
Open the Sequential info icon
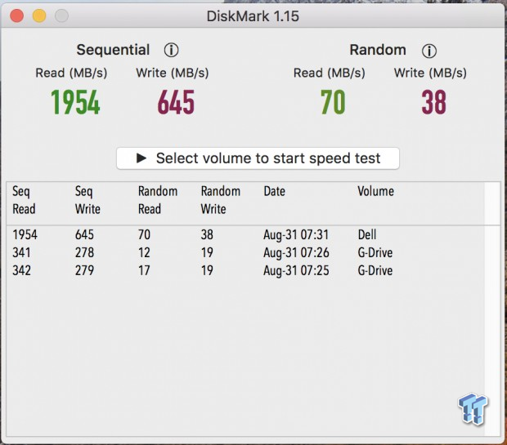(x=171, y=51)
